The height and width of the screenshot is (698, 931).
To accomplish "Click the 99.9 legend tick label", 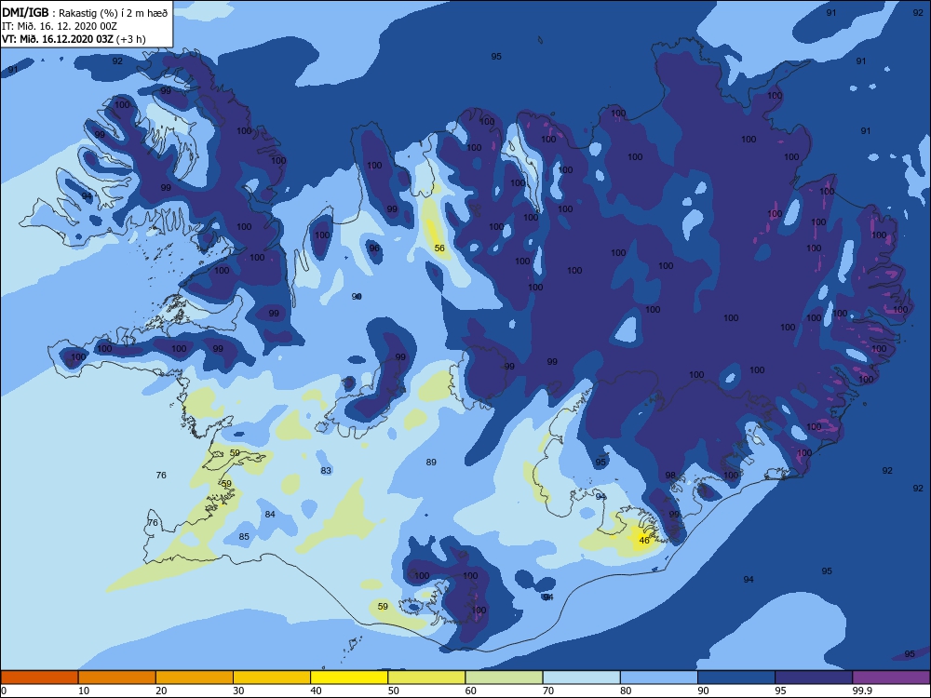I will point(862,691).
